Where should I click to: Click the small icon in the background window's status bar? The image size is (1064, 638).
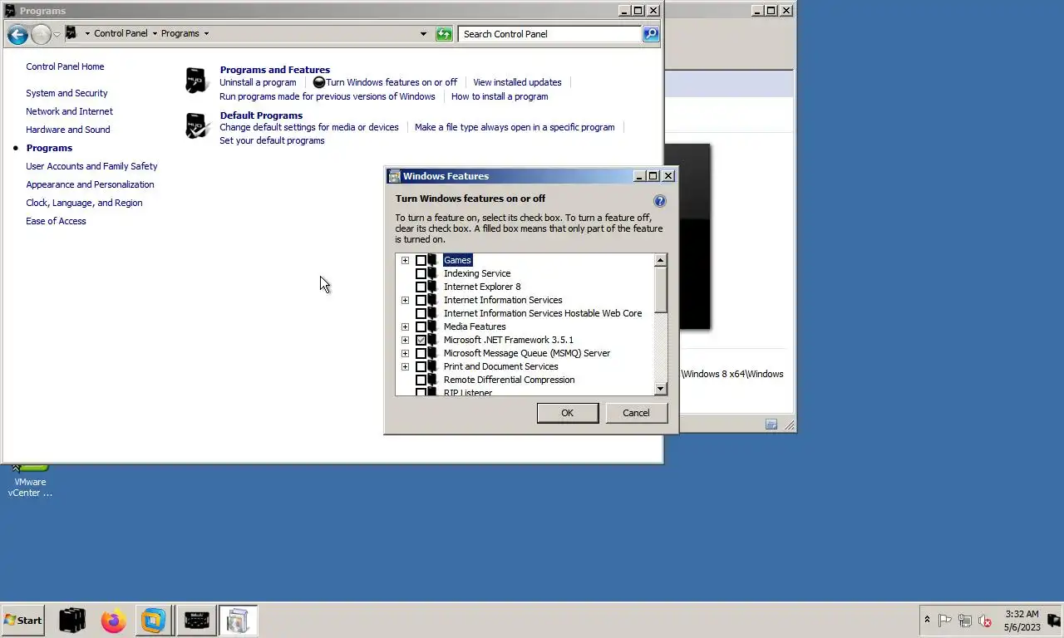point(771,425)
